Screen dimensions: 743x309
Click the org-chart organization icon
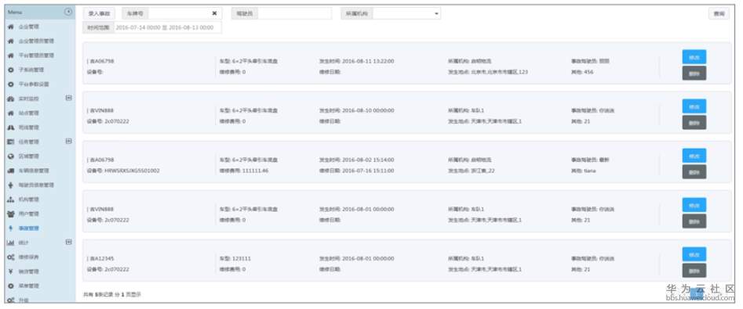pyautogui.click(x=11, y=199)
